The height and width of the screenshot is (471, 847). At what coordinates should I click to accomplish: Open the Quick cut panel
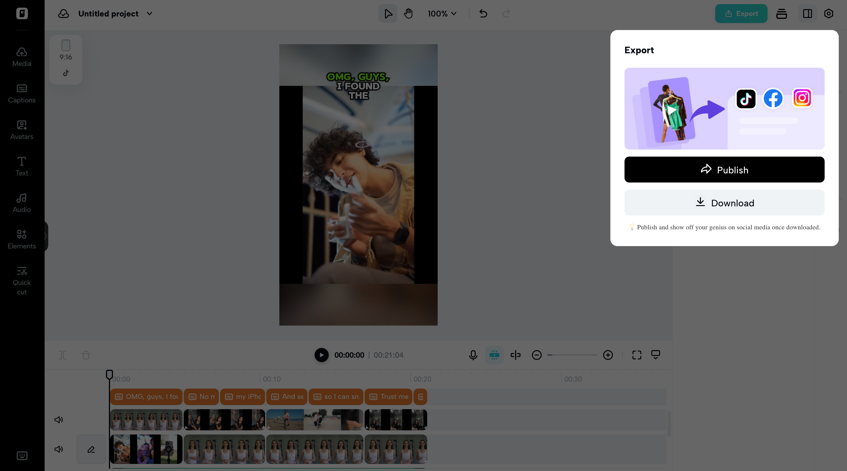coord(22,281)
